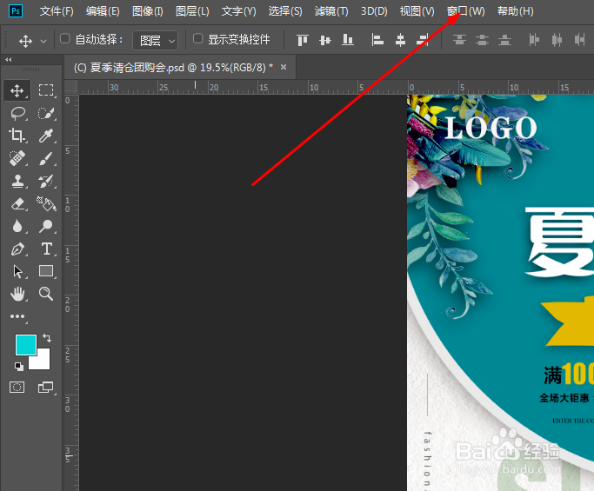Click the cyan foreground color swatch
Viewport: 594px width, 491px height.
pyautogui.click(x=26, y=344)
